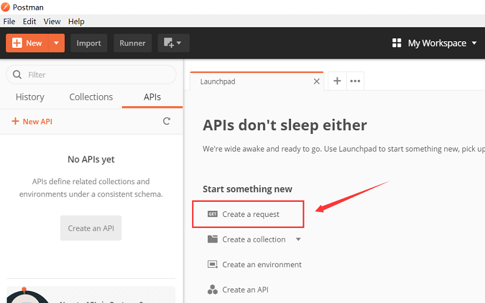The image size is (485, 303).
Task: Click the new window icon button
Action: coord(173,43)
